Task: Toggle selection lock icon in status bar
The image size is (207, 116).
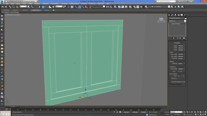Action: click(x=117, y=112)
